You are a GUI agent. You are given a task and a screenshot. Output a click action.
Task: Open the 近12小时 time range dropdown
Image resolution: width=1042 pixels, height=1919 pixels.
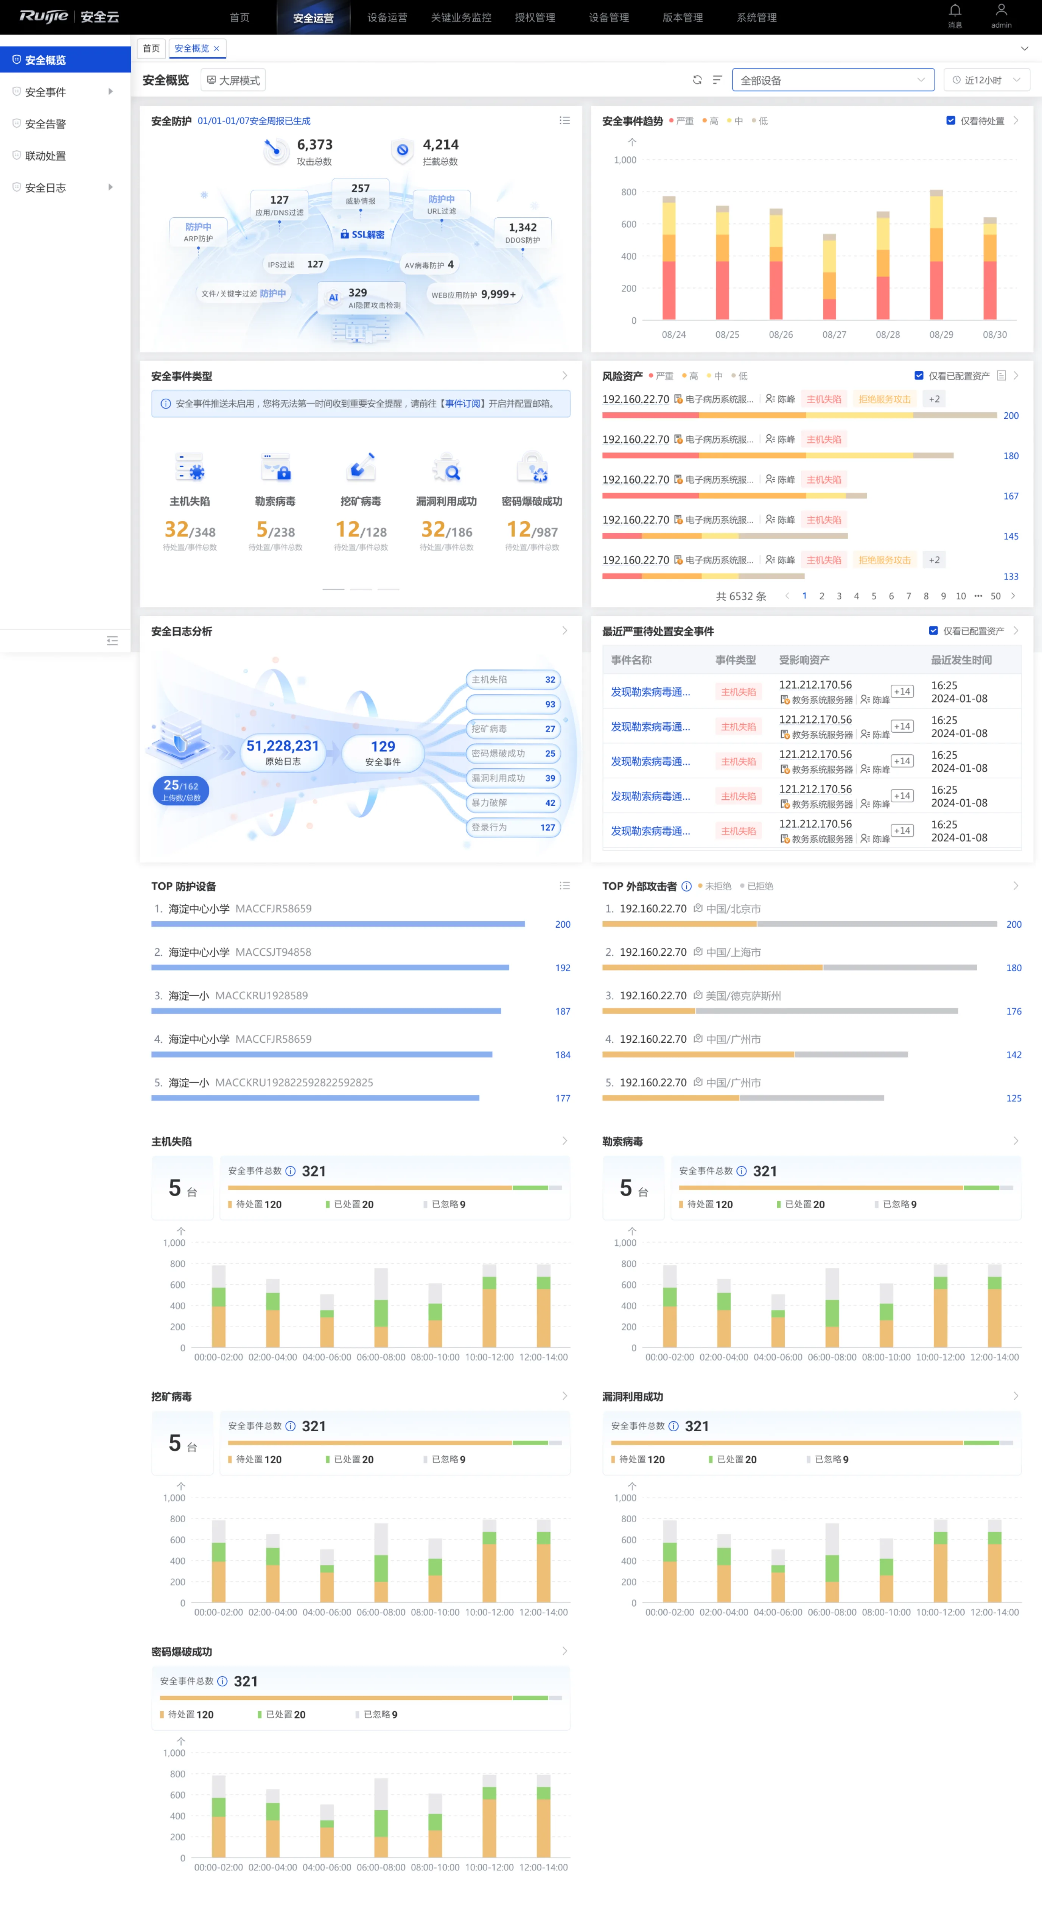(987, 80)
